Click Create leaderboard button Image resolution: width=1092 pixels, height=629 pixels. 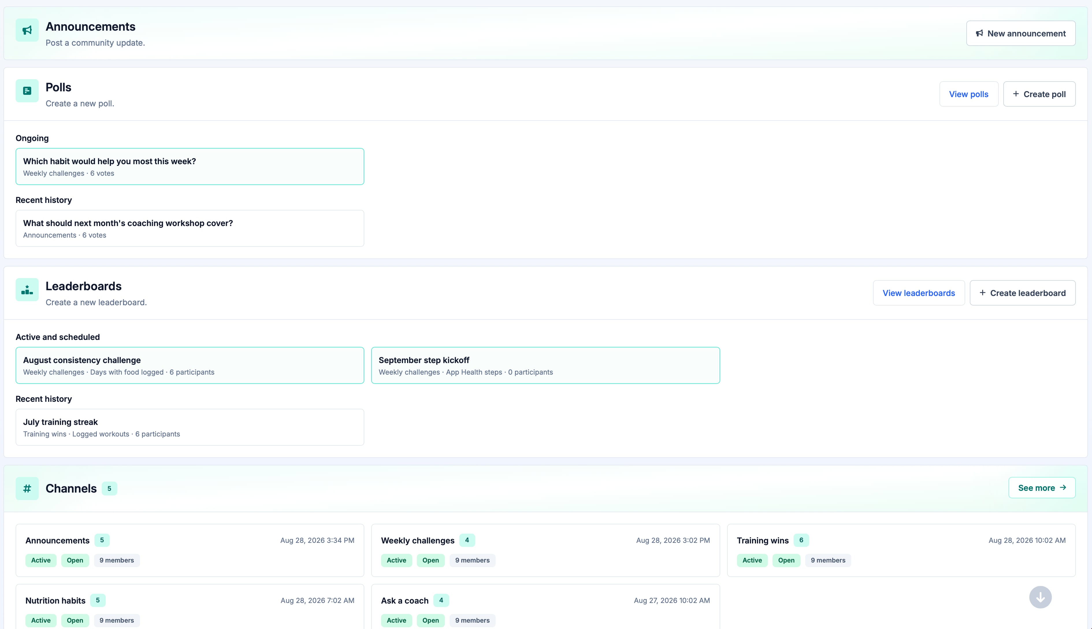pos(1022,293)
